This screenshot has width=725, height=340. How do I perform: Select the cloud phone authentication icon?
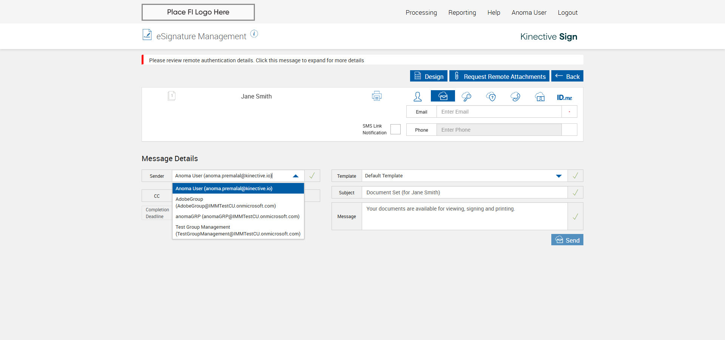pyautogui.click(x=515, y=97)
